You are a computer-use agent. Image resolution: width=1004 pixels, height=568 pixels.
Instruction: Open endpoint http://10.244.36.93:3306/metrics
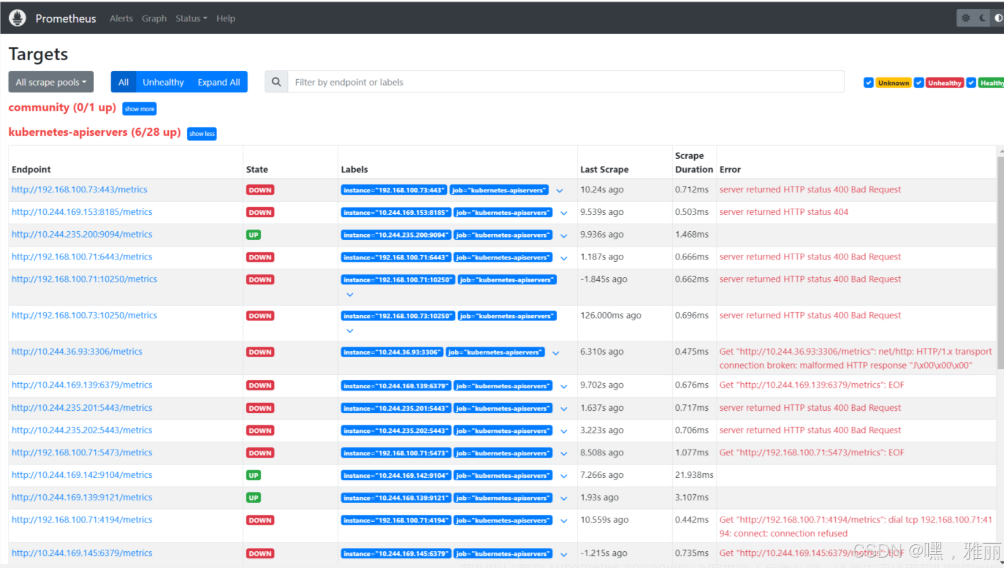pyautogui.click(x=77, y=352)
